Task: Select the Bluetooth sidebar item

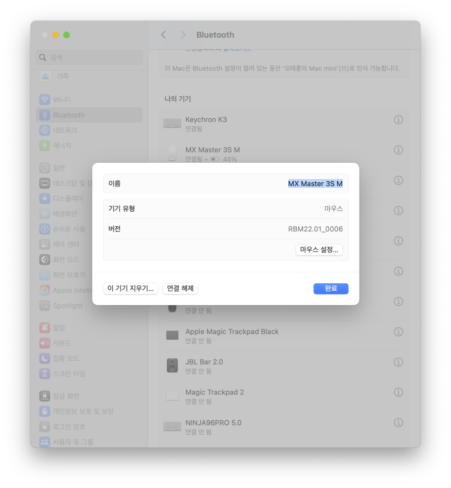Action: click(x=89, y=115)
